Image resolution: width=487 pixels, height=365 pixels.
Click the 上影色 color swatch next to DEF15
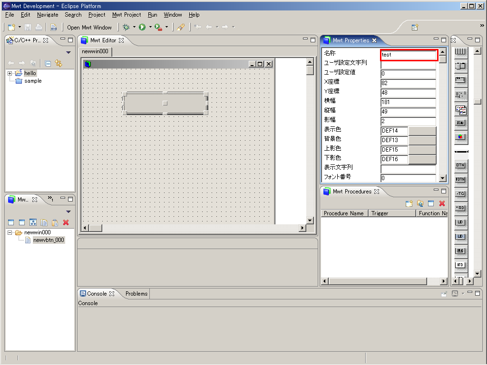[x=422, y=150]
